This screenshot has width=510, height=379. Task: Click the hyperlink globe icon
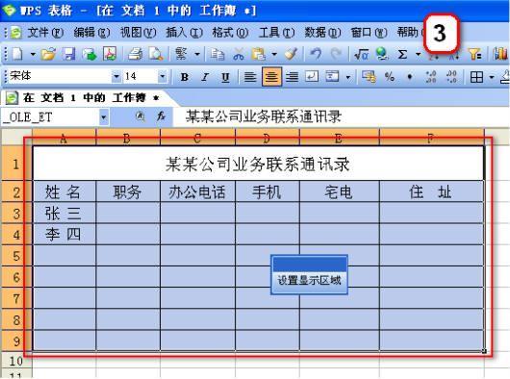382,54
